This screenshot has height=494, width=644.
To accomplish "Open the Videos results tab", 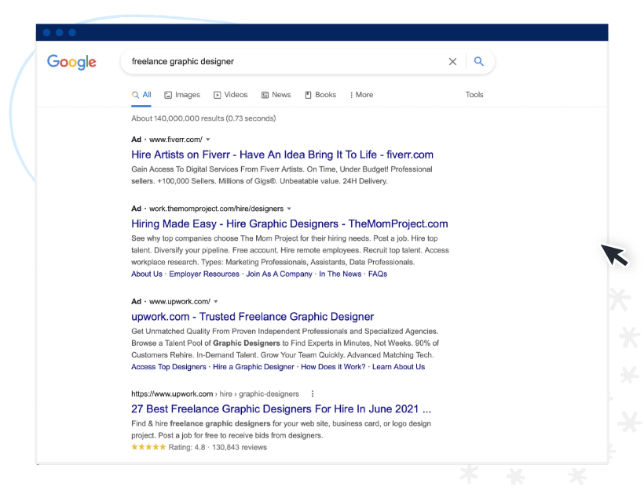I will click(230, 95).
